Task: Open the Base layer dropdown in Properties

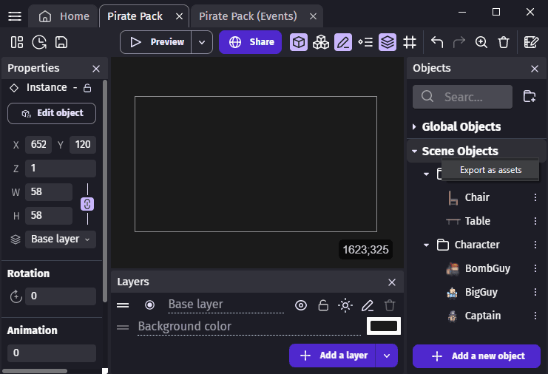Action: (x=61, y=239)
